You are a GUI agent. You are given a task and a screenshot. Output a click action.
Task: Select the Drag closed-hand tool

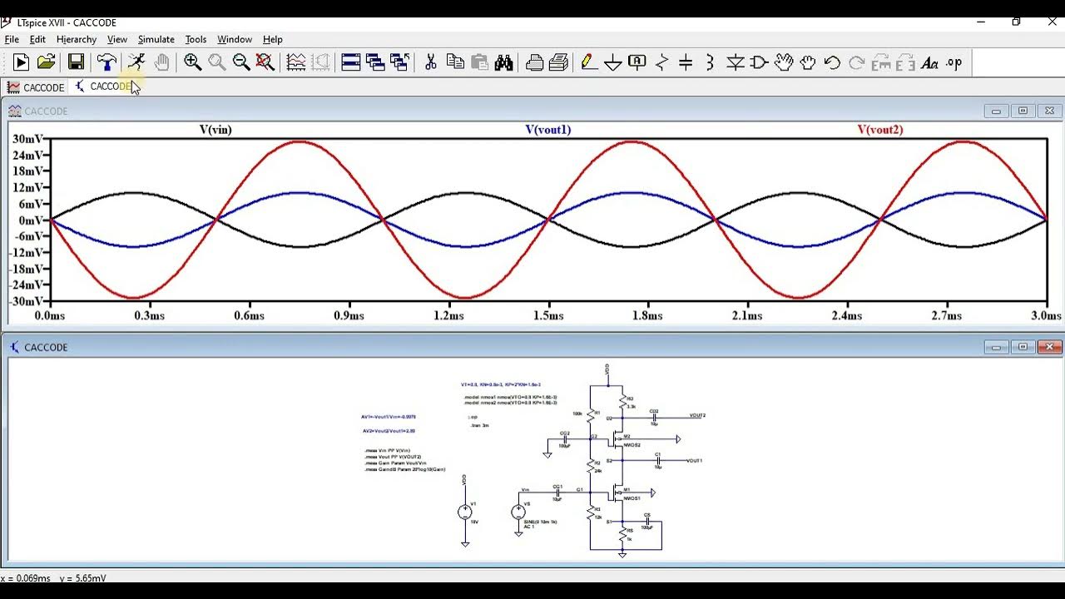(807, 62)
